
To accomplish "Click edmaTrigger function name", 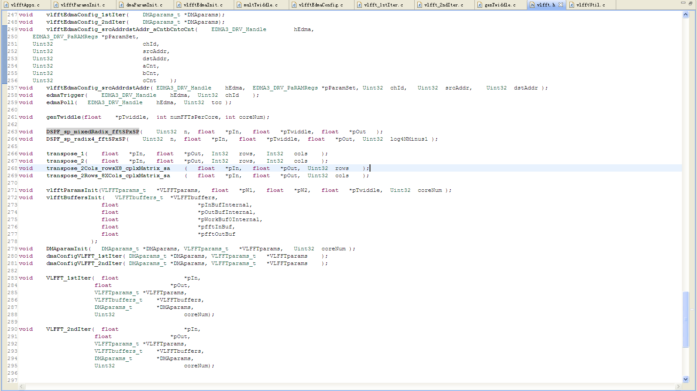I will click(65, 95).
